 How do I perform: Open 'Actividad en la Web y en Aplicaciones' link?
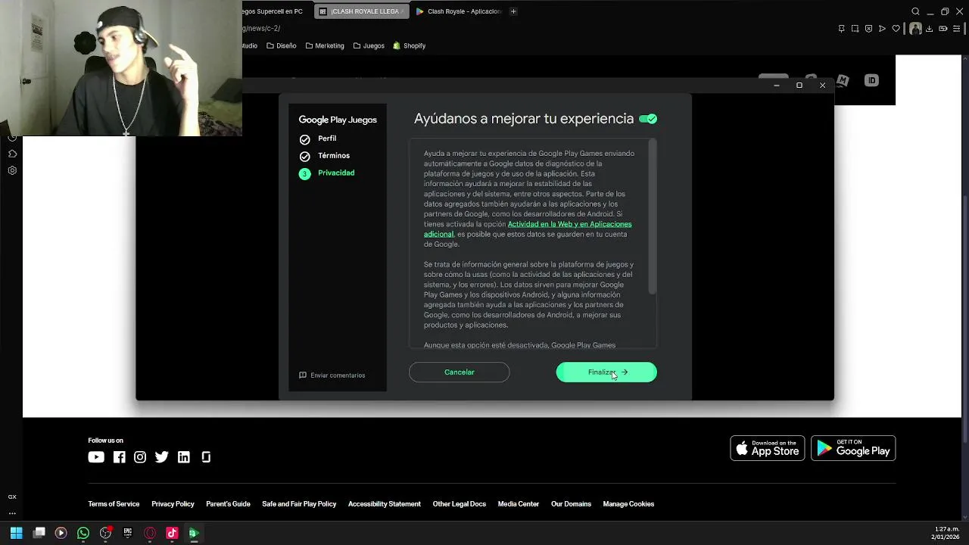click(x=569, y=224)
